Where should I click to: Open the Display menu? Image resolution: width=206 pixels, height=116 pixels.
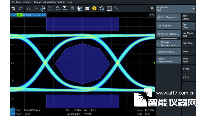38,2
